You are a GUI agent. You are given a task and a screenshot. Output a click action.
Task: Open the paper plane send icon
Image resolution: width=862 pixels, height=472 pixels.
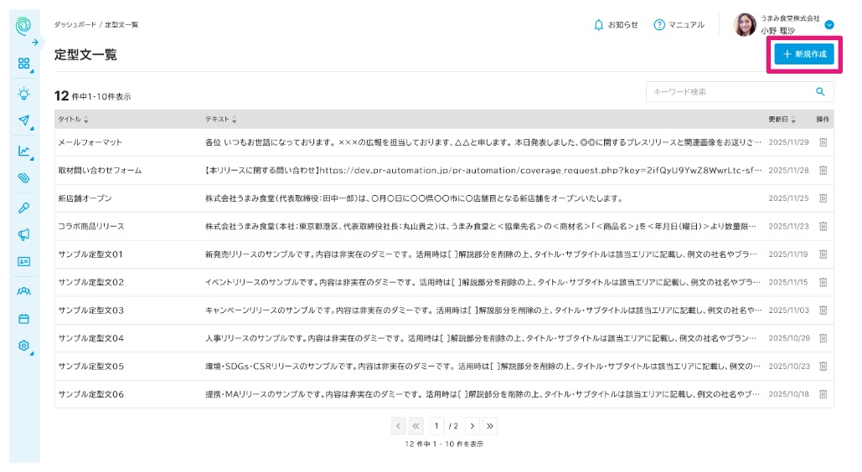[23, 121]
